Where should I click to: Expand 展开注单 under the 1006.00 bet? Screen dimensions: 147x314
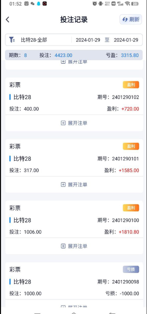coord(74,246)
